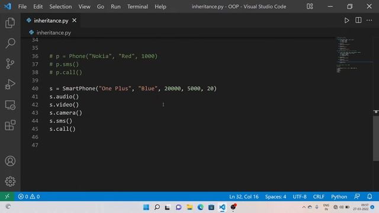
Task: Open the File menu
Action: tap(23, 7)
